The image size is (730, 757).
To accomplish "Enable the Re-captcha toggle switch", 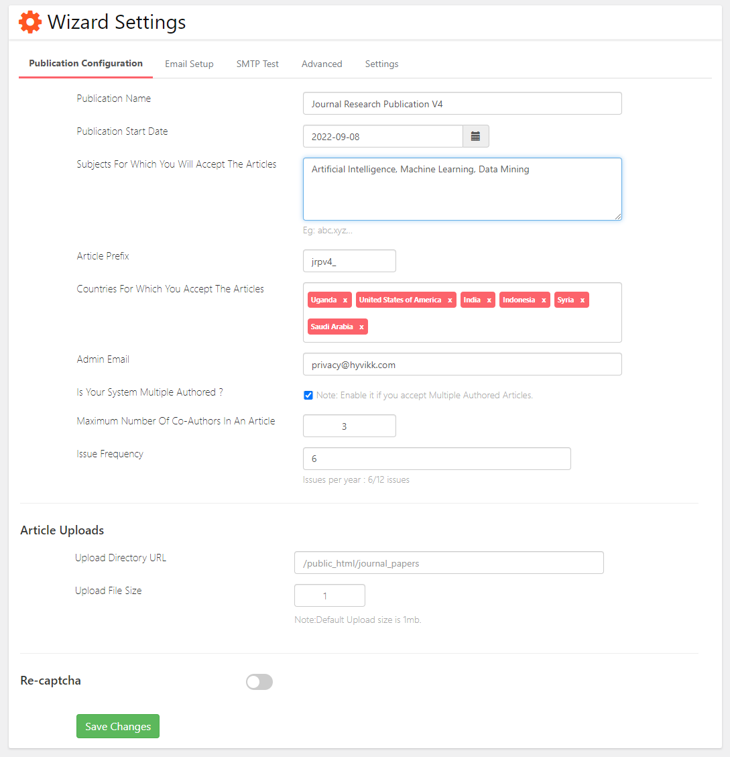I will point(259,682).
